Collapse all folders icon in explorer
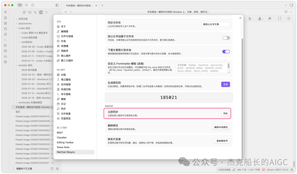Screen dimensions: 297x174 [46, 12]
